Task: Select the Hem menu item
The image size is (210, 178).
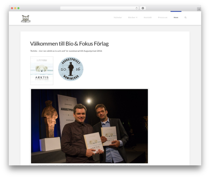Action: (x=176, y=18)
